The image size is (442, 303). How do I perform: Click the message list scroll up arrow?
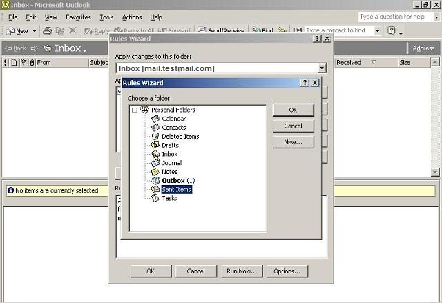tap(435, 62)
